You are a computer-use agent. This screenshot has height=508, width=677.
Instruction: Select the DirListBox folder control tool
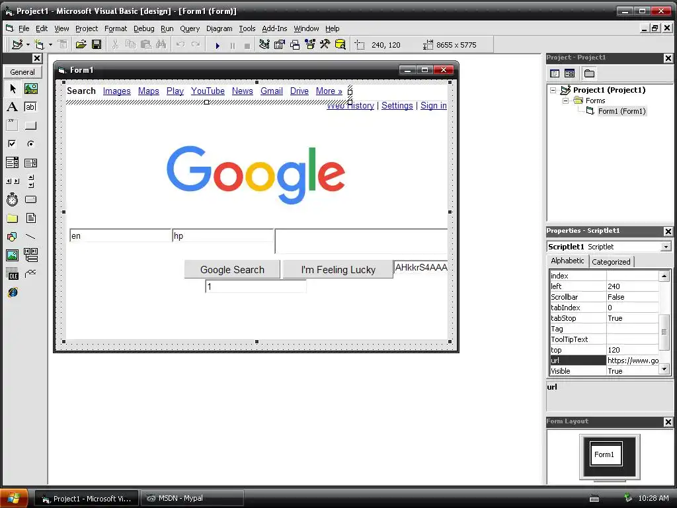13,218
